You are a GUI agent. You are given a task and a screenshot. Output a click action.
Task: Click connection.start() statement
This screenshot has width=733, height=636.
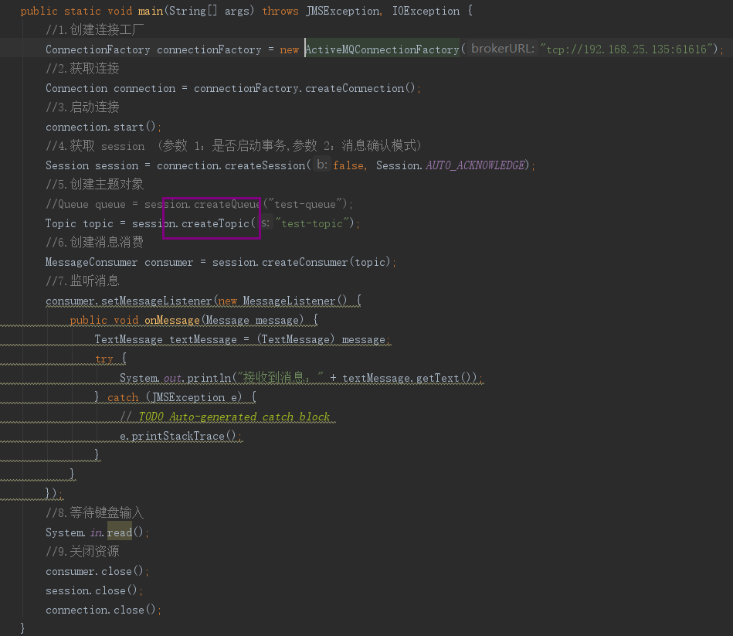[x=104, y=127]
